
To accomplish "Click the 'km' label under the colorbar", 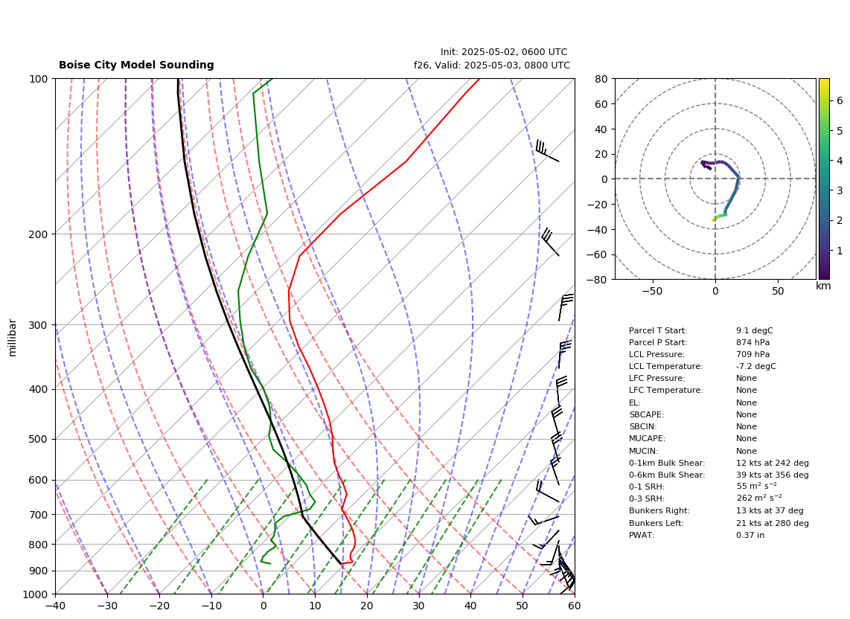I will pyautogui.click(x=823, y=286).
